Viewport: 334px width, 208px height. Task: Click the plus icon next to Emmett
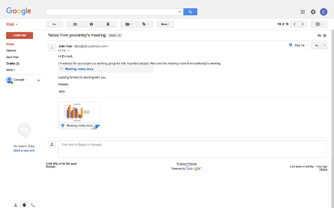38,80
